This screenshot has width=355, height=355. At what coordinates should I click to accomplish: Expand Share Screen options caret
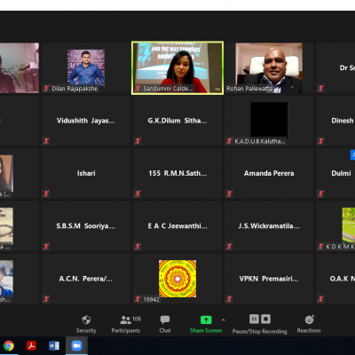pyautogui.click(x=223, y=319)
